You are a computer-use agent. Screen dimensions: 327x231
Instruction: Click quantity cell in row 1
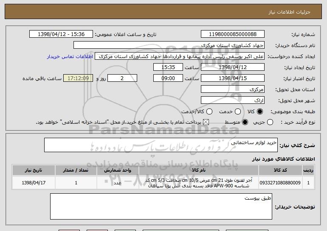[76, 183]
